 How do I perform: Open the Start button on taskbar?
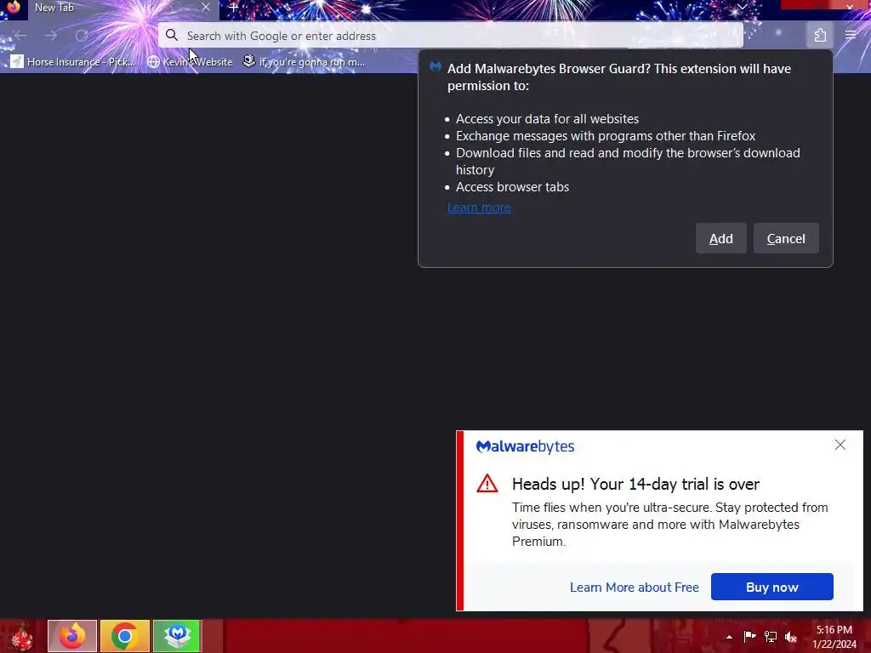pos(21,636)
